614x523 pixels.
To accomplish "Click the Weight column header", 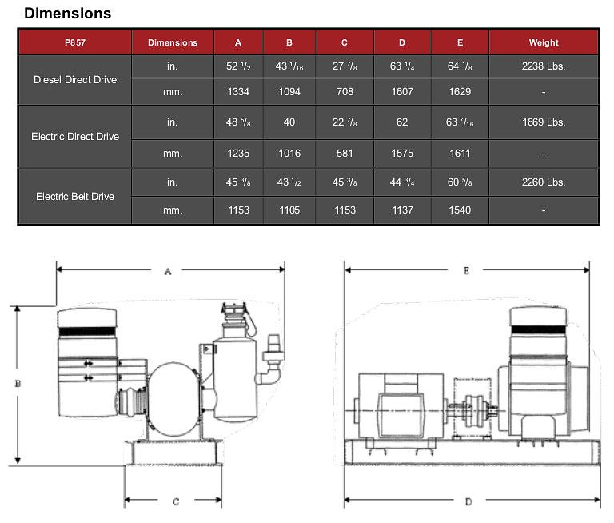I will tap(544, 42).
